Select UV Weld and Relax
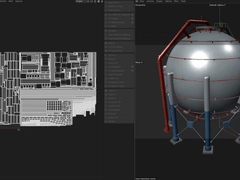240x180 pixels. click(117, 22)
